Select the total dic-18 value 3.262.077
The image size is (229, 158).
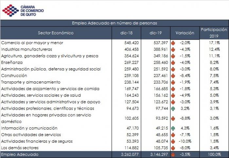(x=130, y=154)
